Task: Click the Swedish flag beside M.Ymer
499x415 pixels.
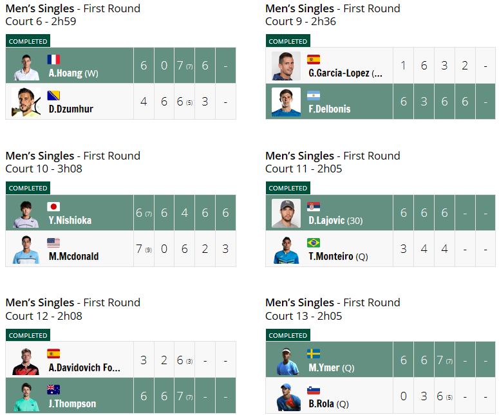Action: 314,354
